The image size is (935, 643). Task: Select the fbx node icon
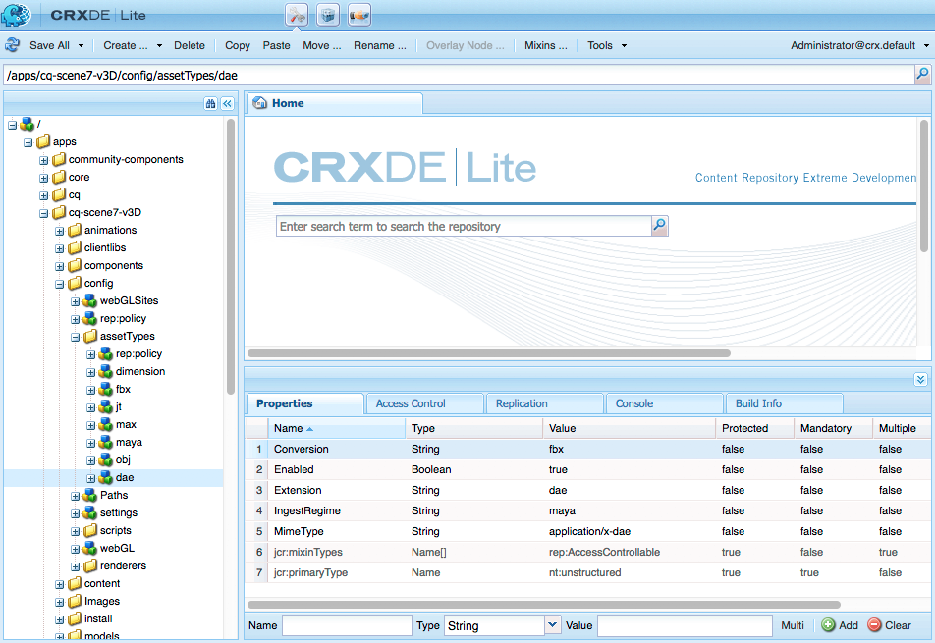pyautogui.click(x=105, y=389)
